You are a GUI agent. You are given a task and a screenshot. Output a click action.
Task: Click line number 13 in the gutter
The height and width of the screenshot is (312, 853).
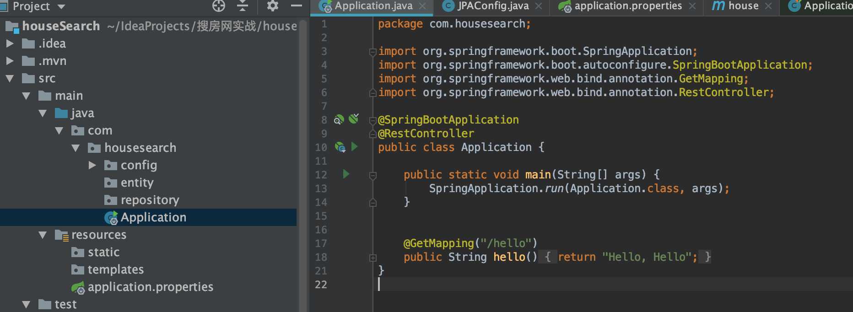click(321, 188)
